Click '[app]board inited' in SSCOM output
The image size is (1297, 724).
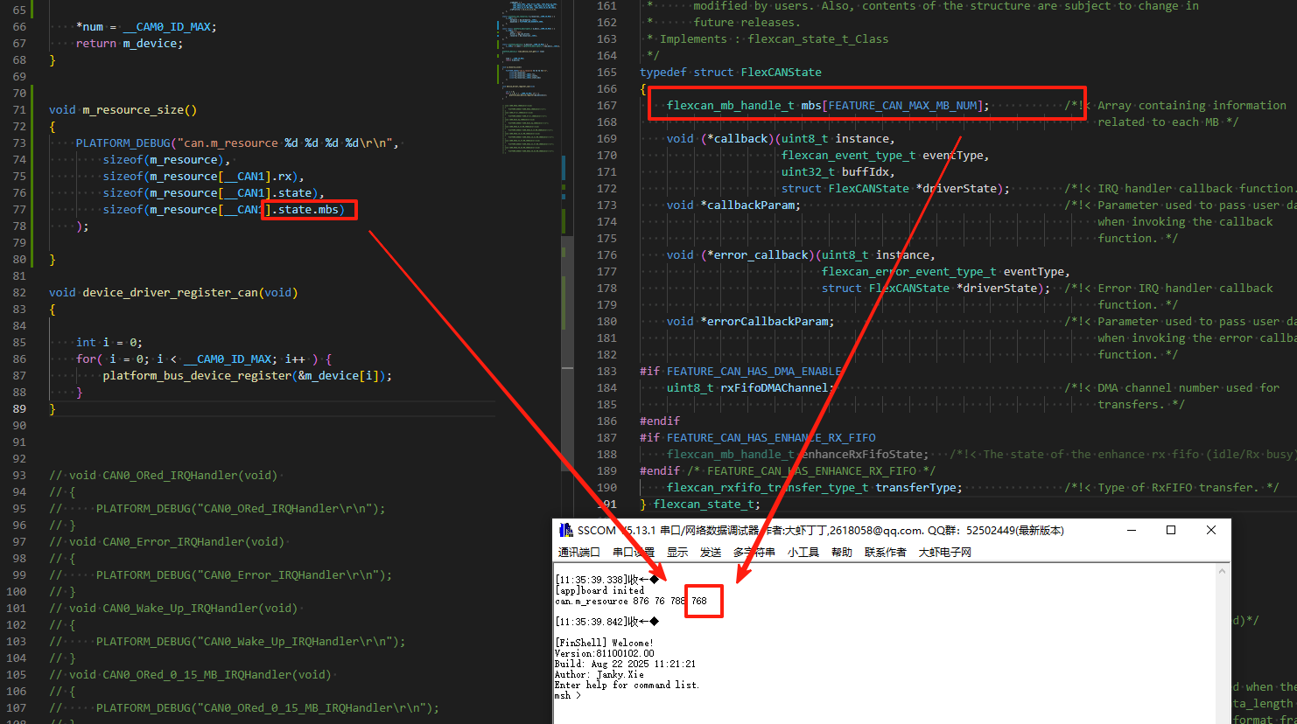(x=599, y=590)
